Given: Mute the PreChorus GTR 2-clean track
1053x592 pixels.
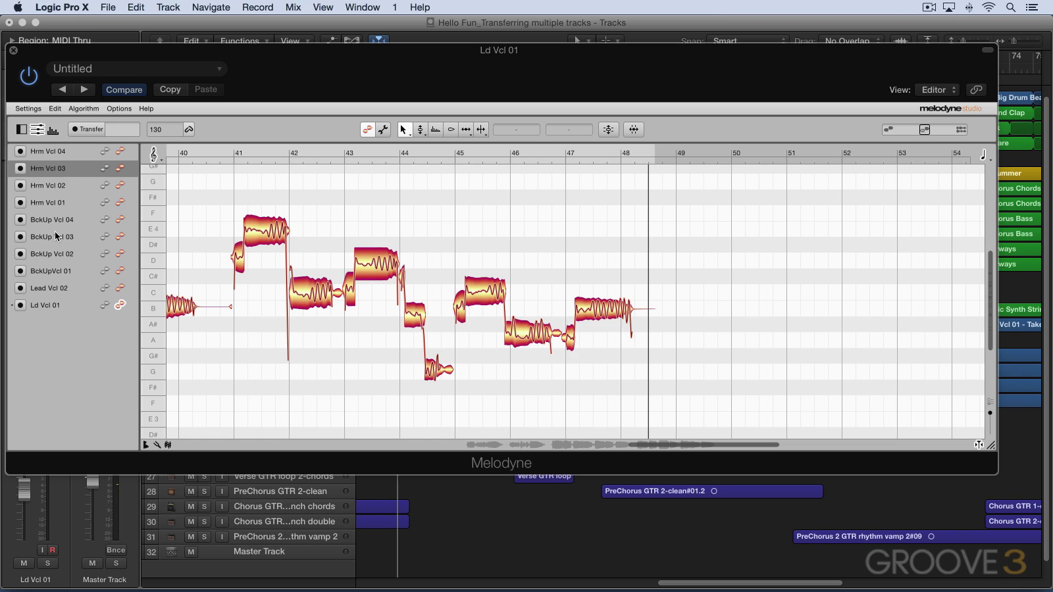Looking at the screenshot, I should tap(191, 491).
